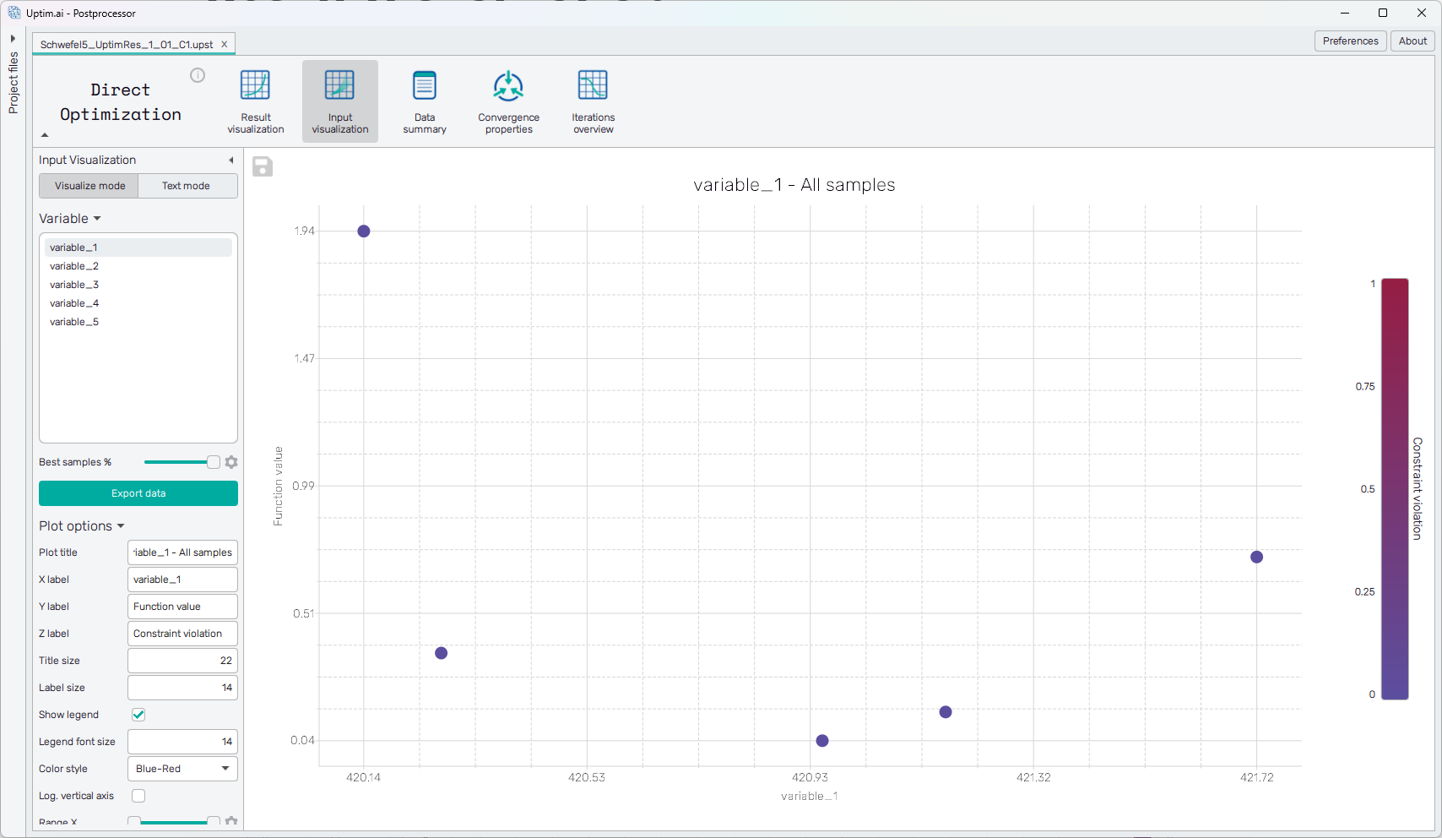Viewport: 1442px width, 838px height.
Task: Click the Plot title input field
Action: (182, 552)
